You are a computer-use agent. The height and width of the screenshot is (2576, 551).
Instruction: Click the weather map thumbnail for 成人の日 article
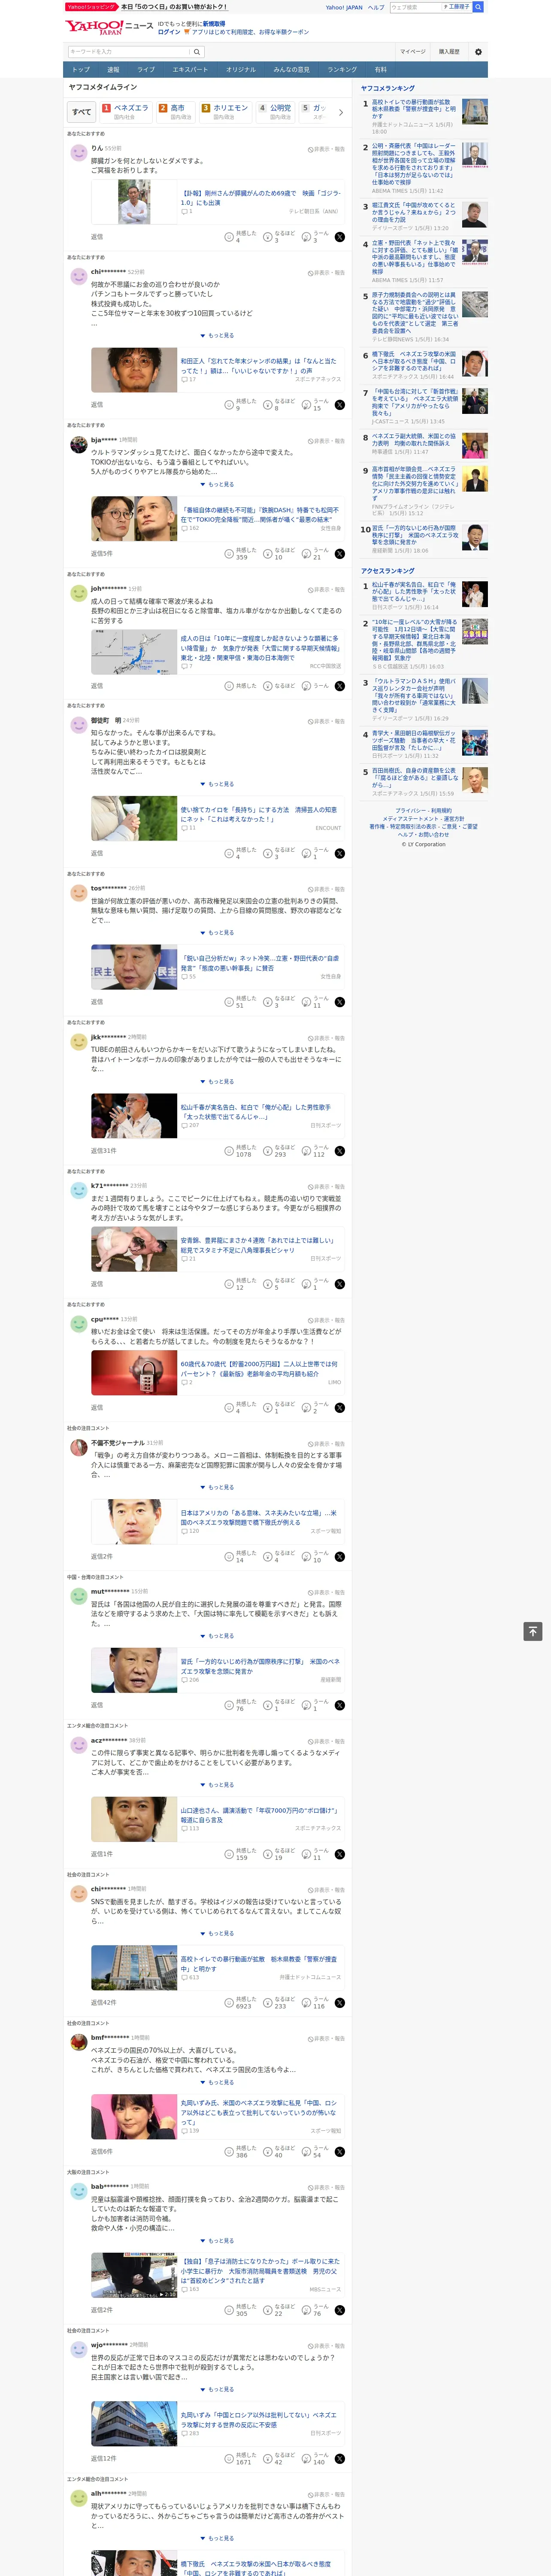pyautogui.click(x=134, y=653)
